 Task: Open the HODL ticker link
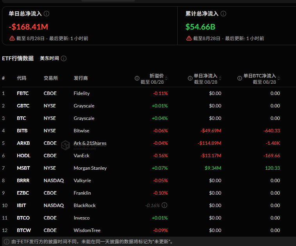pyautogui.click(x=23, y=156)
